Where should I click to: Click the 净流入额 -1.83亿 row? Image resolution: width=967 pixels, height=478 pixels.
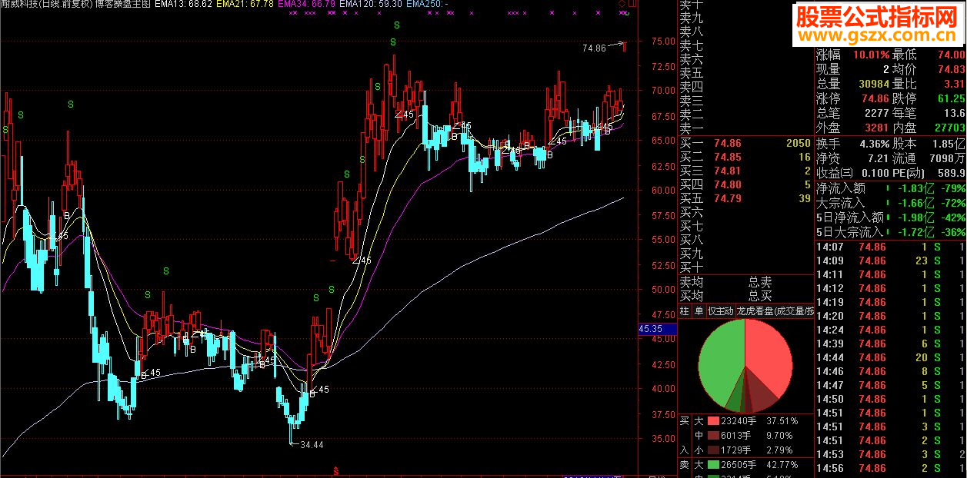tap(891, 188)
